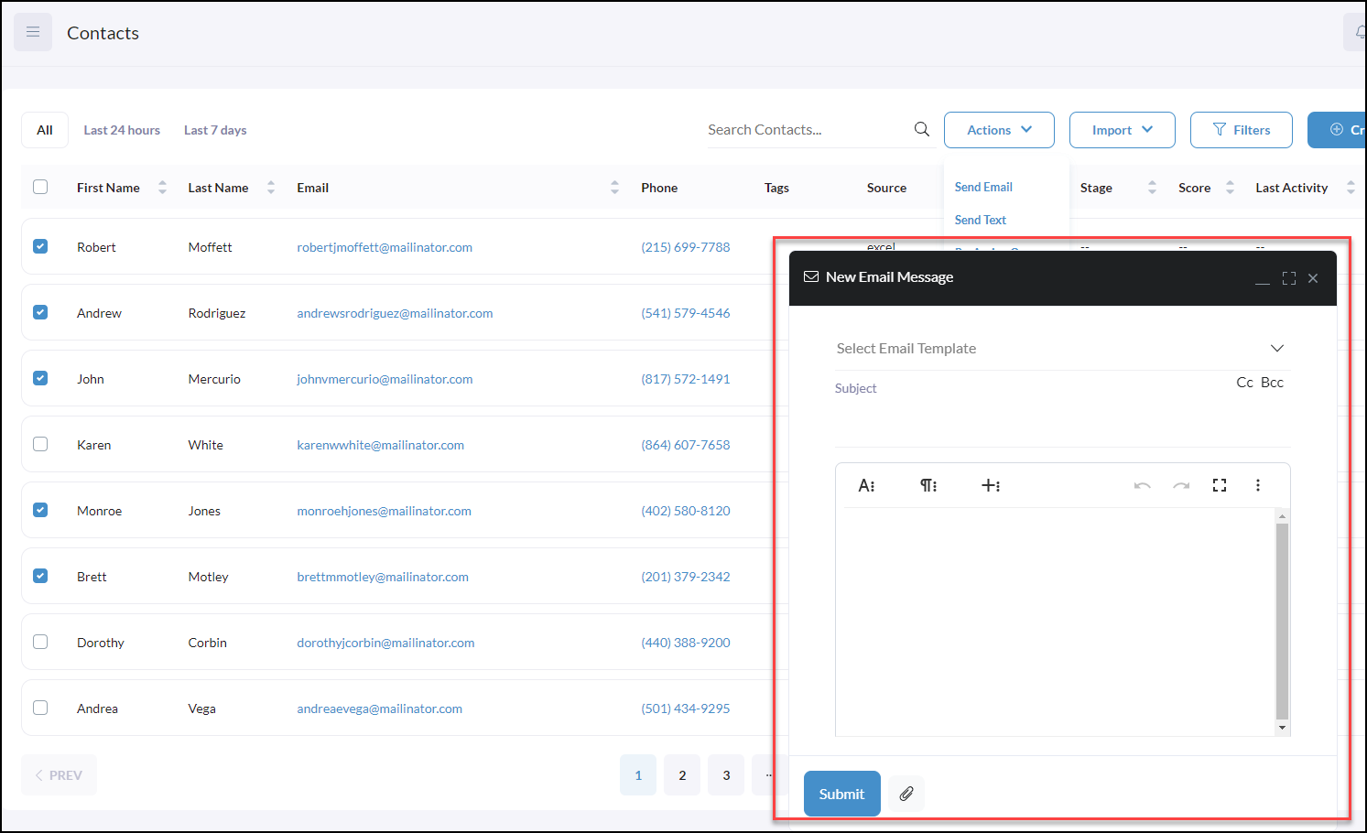1367x833 pixels.
Task: Select Send Text from the Actions menu
Action: pos(980,220)
